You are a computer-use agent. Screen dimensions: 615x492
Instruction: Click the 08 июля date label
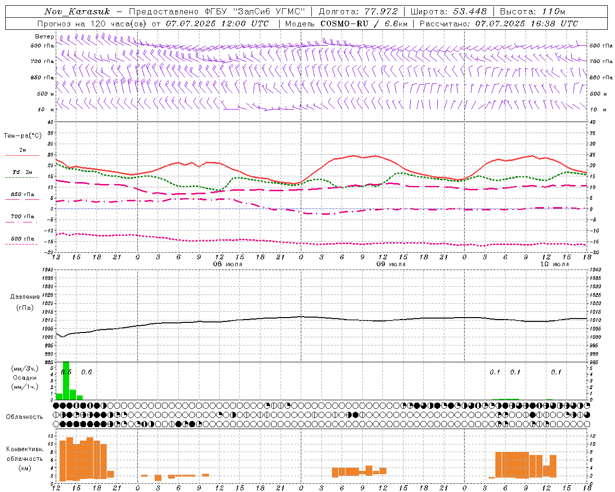pyautogui.click(x=228, y=264)
